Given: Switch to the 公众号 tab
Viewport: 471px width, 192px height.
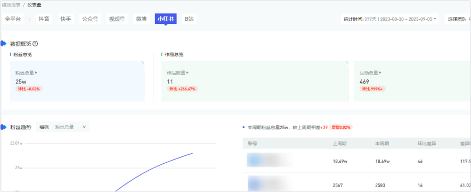Looking at the screenshot, I should [90, 19].
